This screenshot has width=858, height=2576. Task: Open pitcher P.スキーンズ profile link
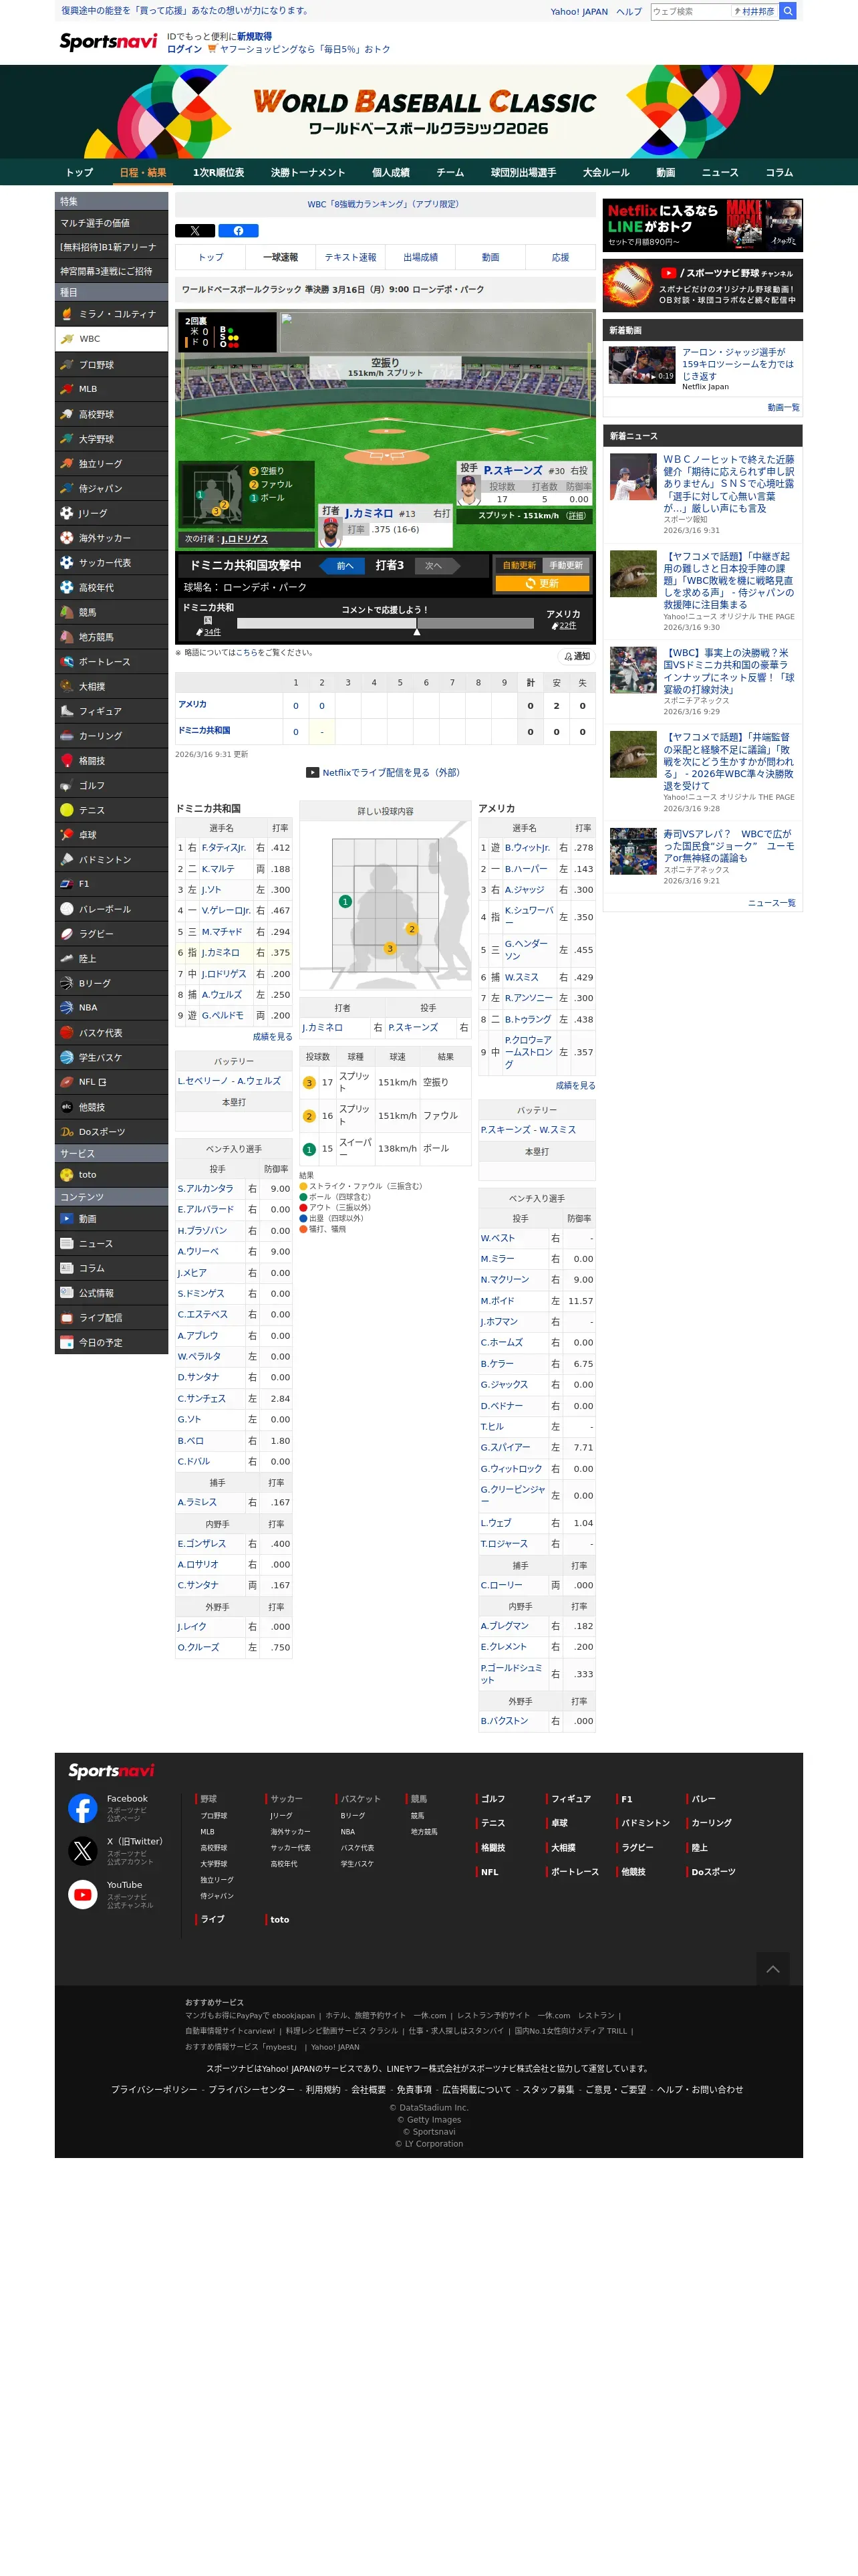click(x=513, y=470)
